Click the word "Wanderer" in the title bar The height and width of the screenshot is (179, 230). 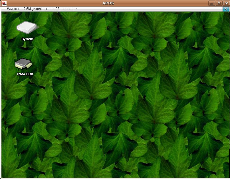[x=15, y=9]
